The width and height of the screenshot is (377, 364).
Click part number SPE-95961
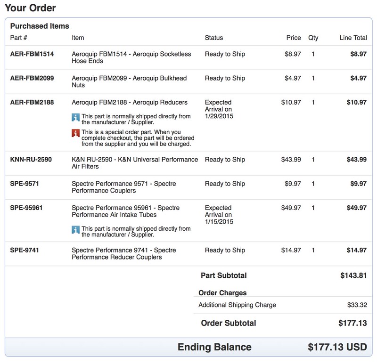point(26,208)
